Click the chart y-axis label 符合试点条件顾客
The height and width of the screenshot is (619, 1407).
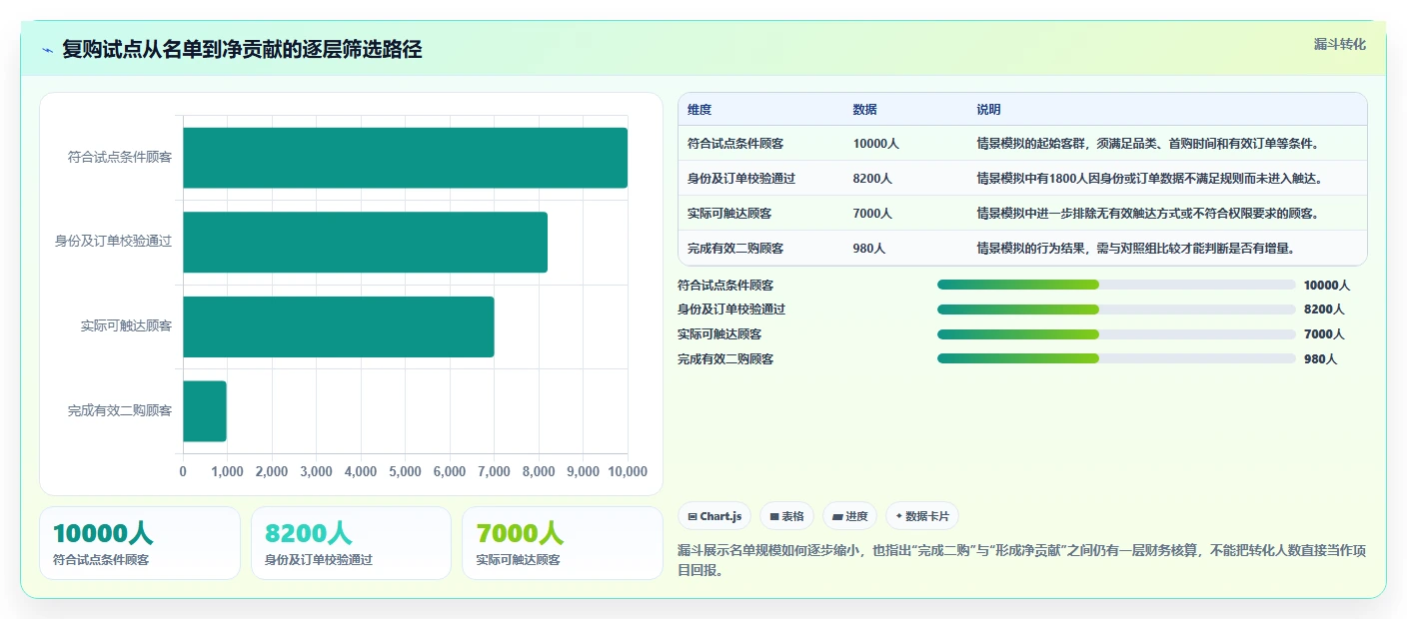(120, 158)
